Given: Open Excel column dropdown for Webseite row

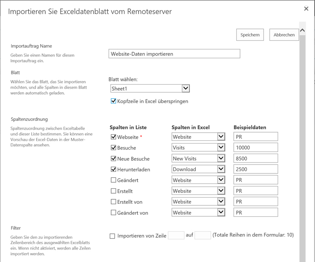Looking at the screenshot, I should (x=198, y=137).
